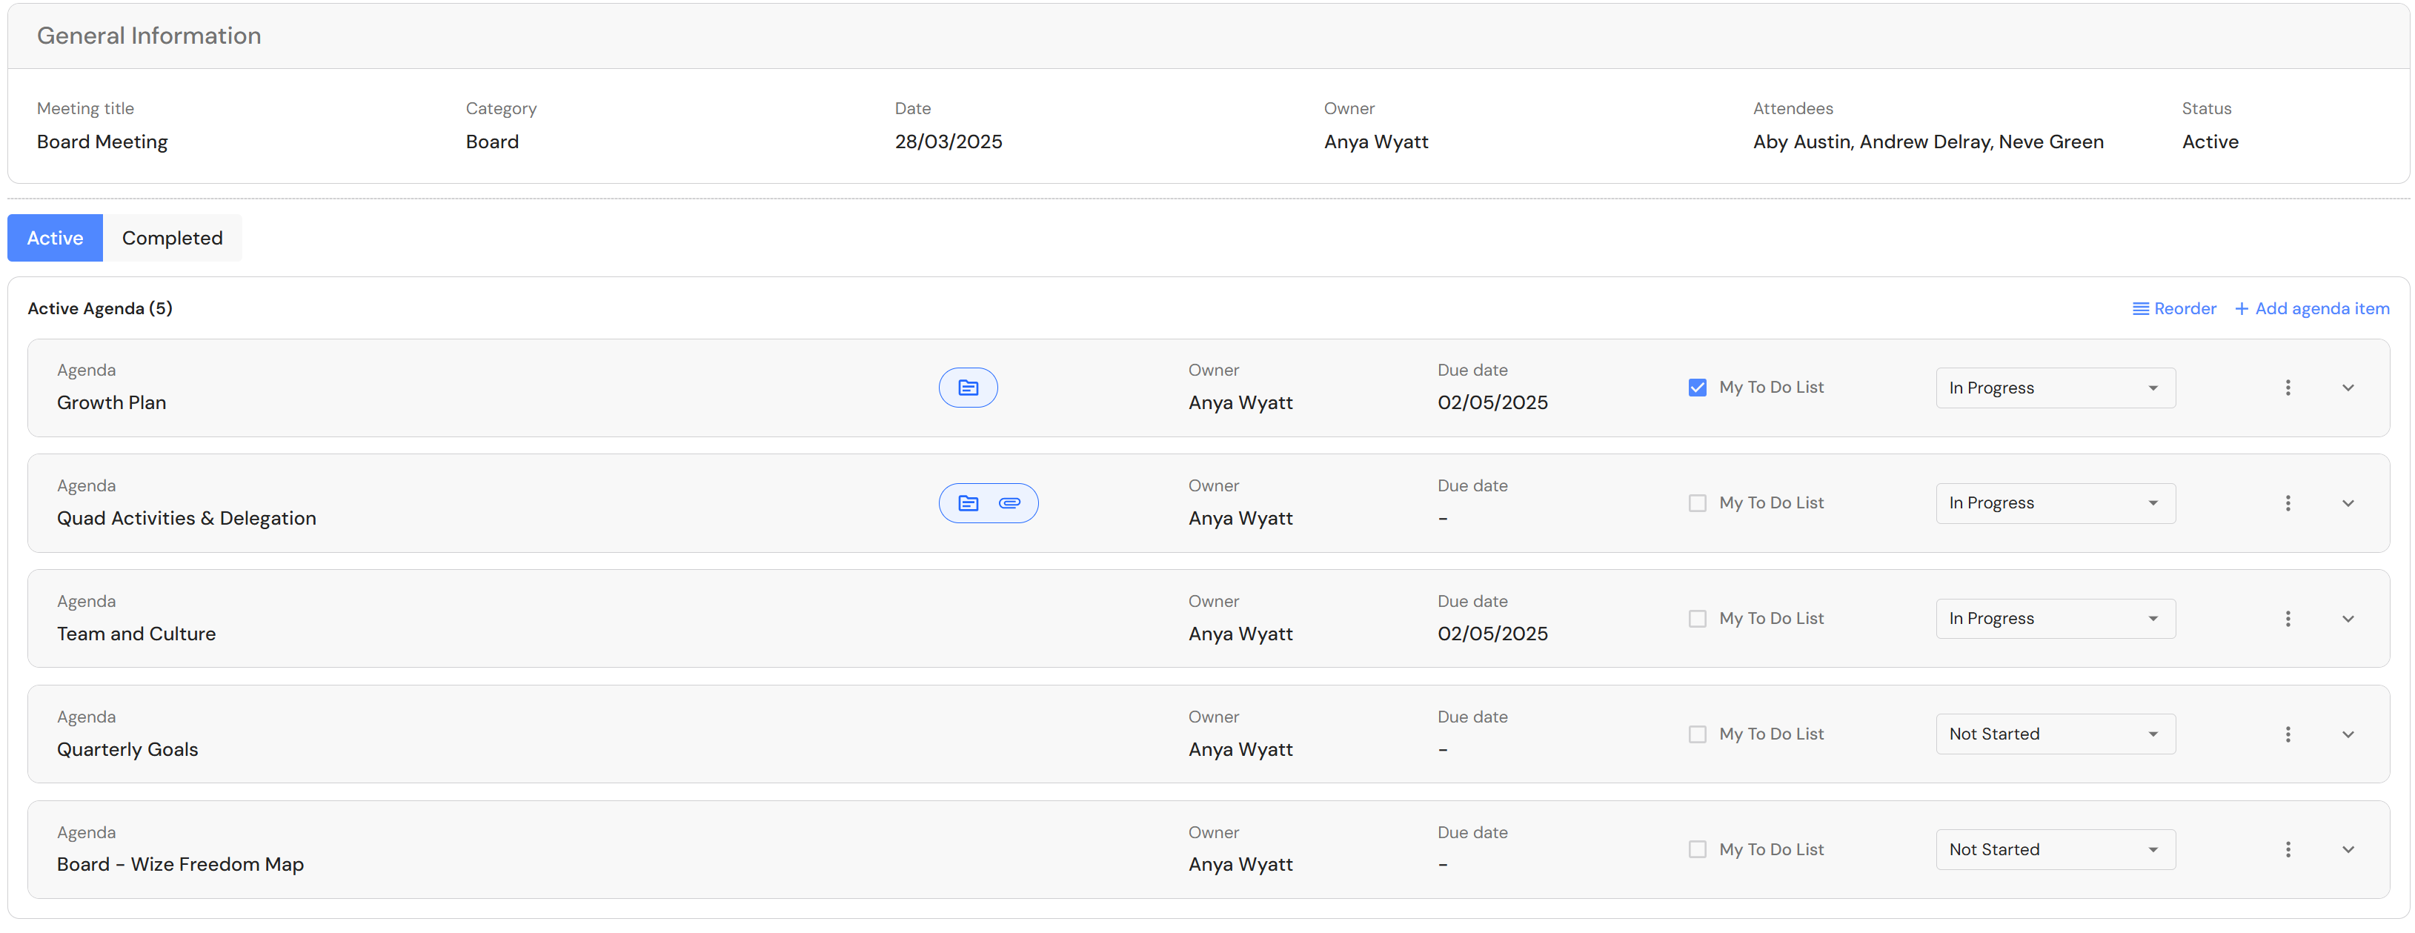This screenshot has height=933, width=2415.
Task: Open three-dot menu for Growth Plan
Action: point(2287,388)
